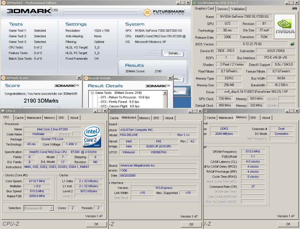Select the GT2 - Firefly Forest row

click(x=120, y=102)
